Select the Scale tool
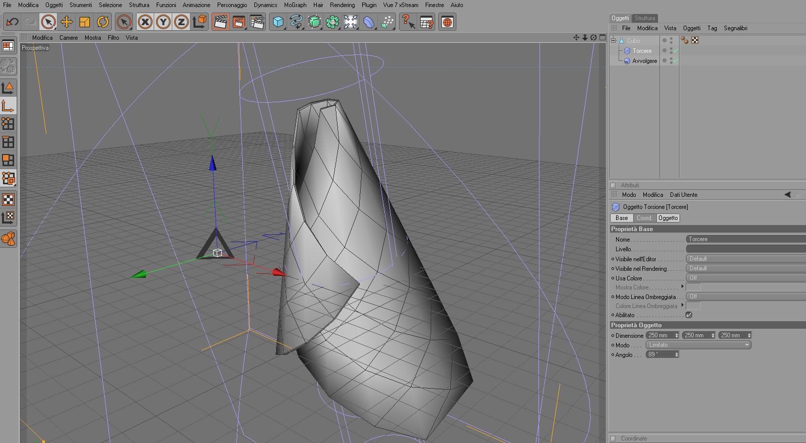Screen dimensions: 806x443 [85, 22]
